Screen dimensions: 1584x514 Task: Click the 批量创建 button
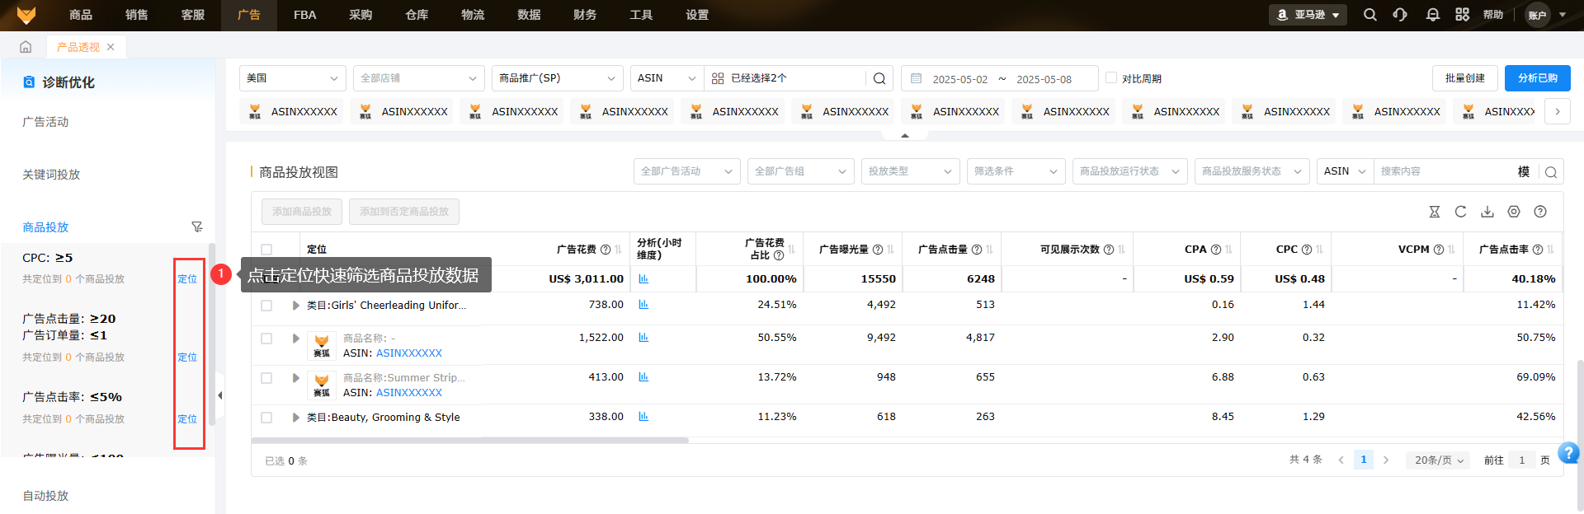(x=1464, y=78)
